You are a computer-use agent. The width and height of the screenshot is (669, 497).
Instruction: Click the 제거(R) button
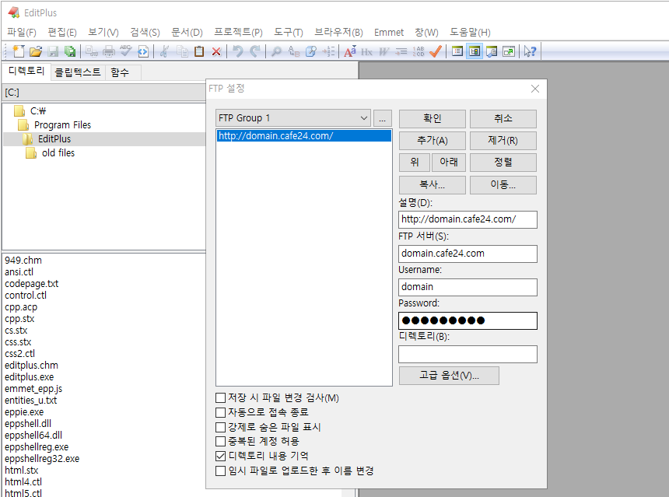point(503,141)
